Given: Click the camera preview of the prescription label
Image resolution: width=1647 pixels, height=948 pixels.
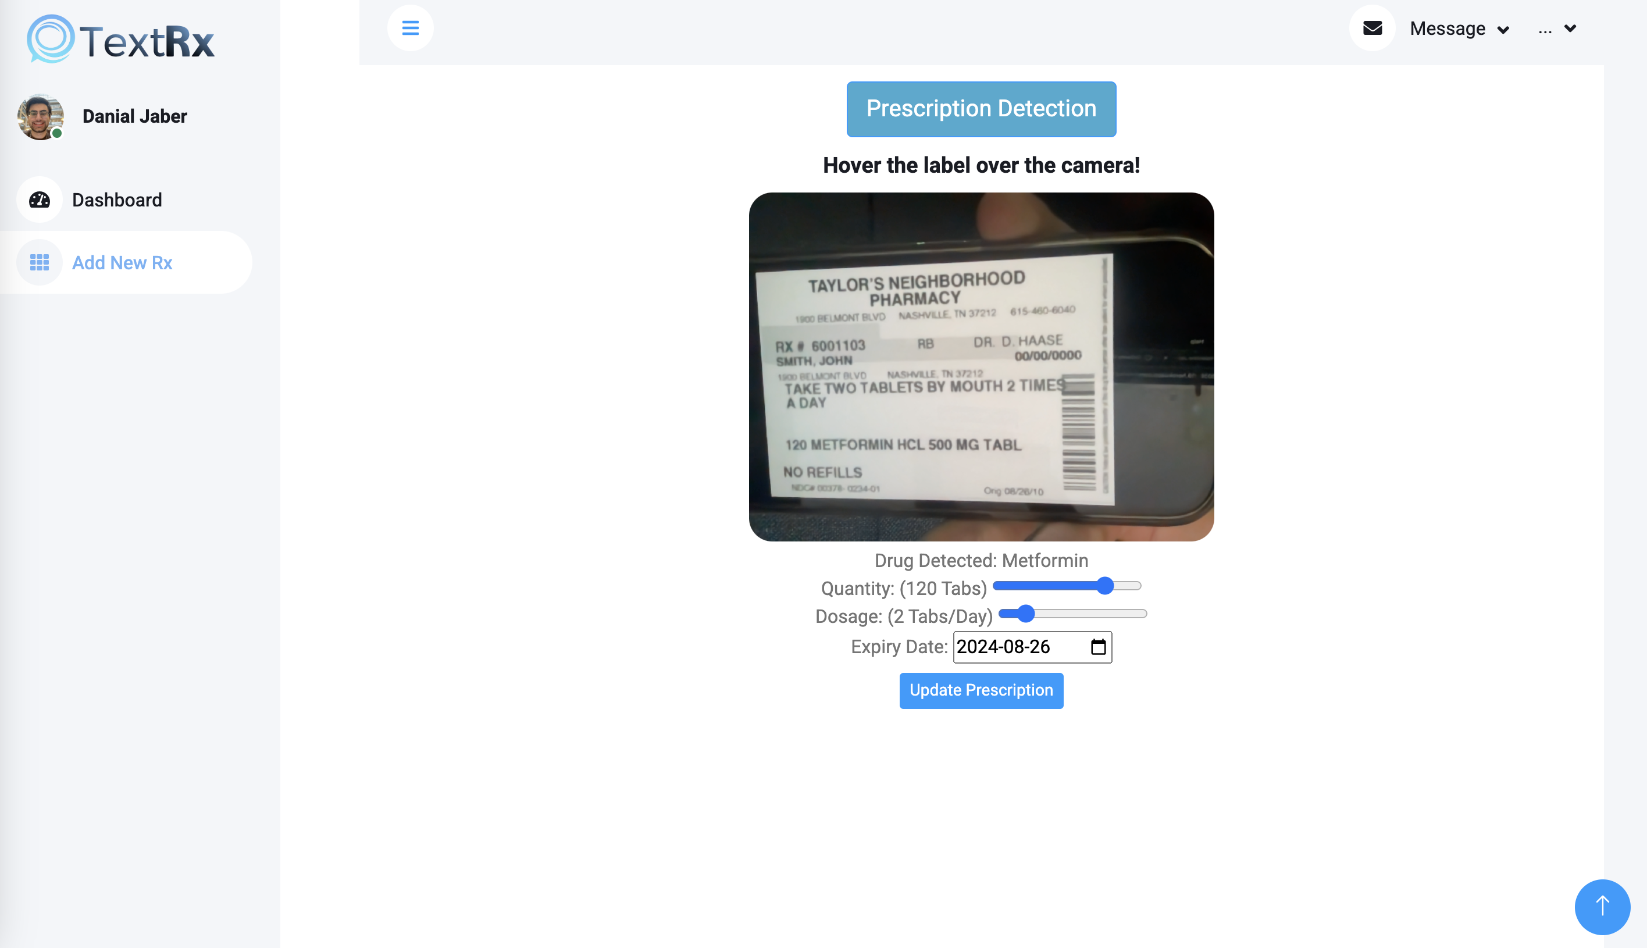Looking at the screenshot, I should [x=981, y=366].
